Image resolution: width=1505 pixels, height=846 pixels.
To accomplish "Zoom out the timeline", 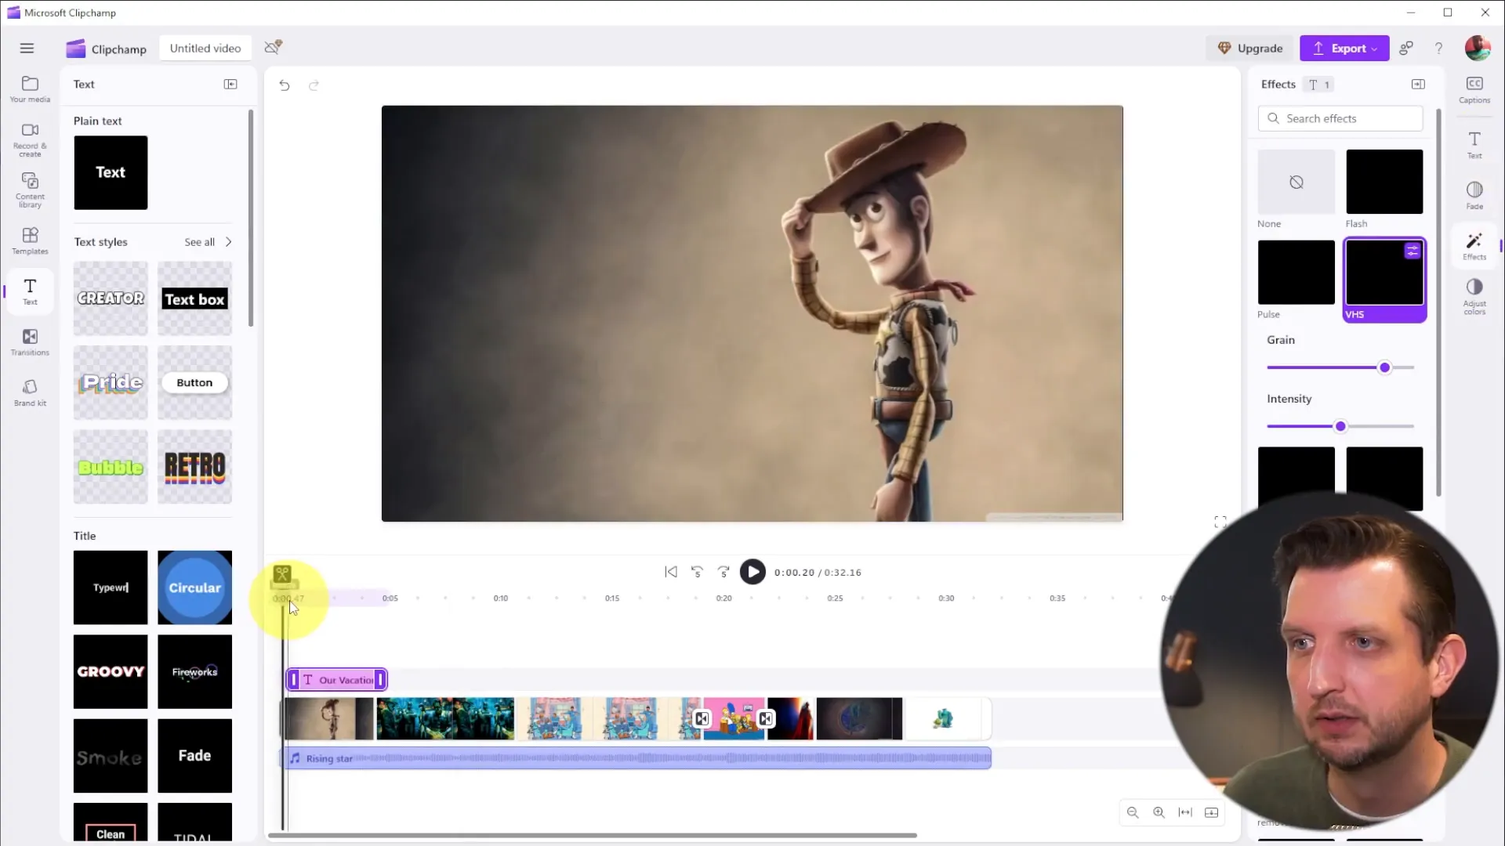I will [1133, 812].
